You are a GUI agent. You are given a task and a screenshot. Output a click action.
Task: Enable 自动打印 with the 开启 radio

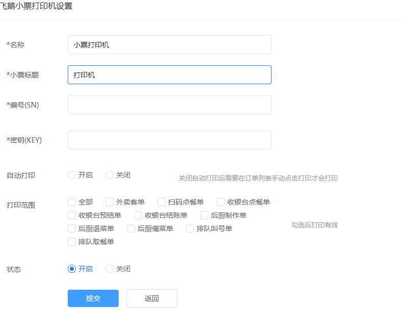pos(72,175)
